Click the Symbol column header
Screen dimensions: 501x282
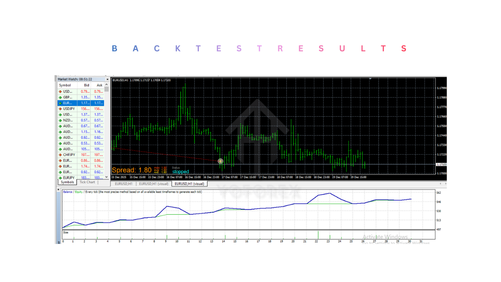[x=65, y=85]
